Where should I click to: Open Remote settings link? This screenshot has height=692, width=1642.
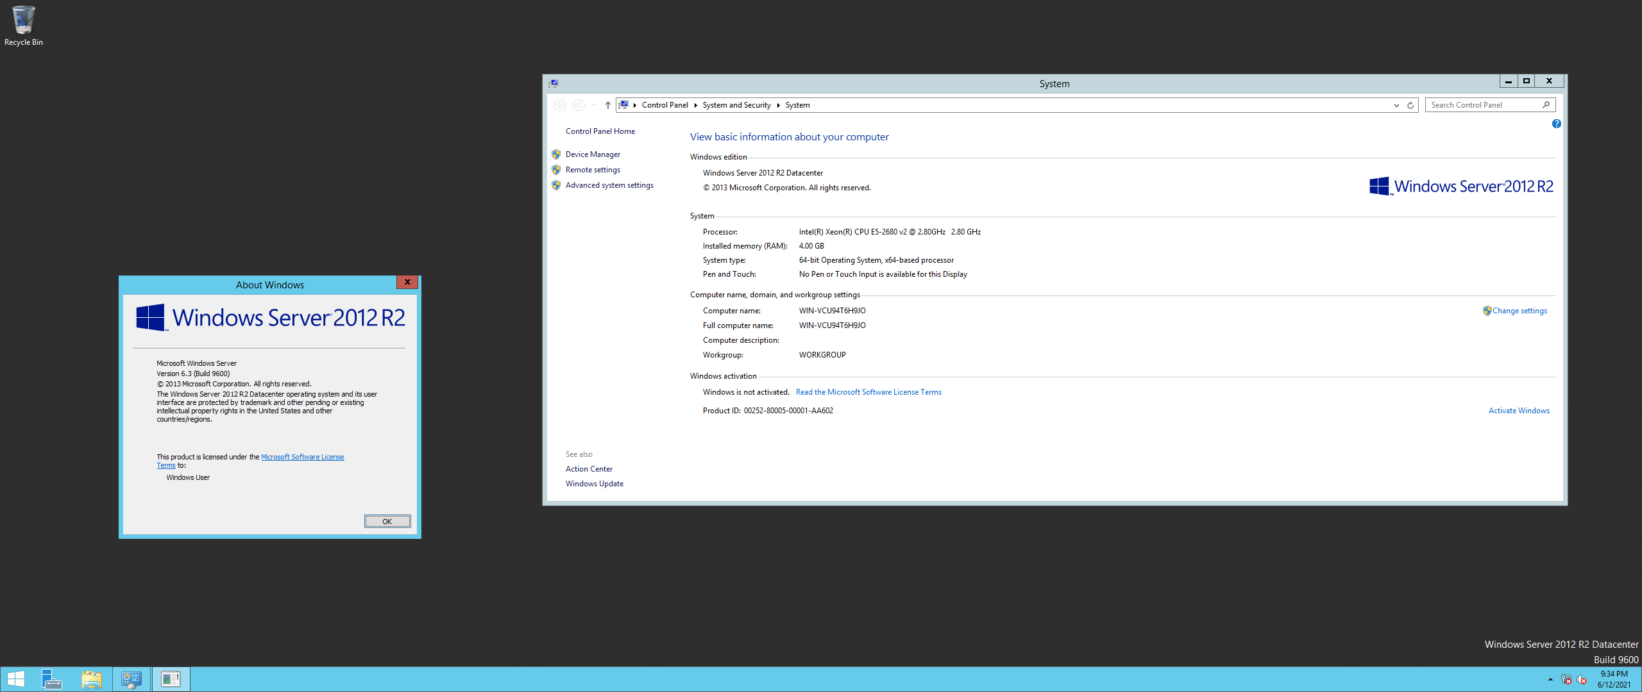pos(593,170)
